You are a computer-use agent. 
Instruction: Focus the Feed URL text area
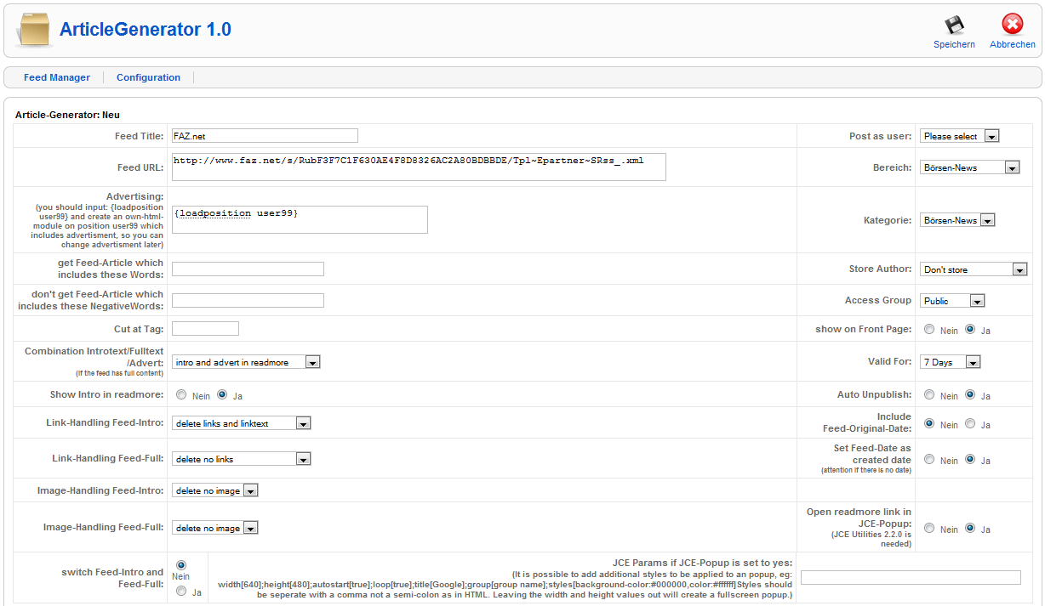pyautogui.click(x=419, y=167)
